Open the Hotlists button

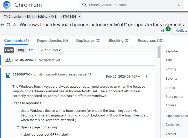click(181, 30)
